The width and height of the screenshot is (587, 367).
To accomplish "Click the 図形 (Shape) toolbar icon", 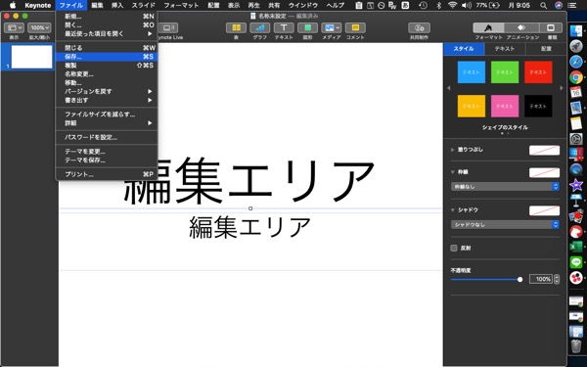I will pos(307,27).
